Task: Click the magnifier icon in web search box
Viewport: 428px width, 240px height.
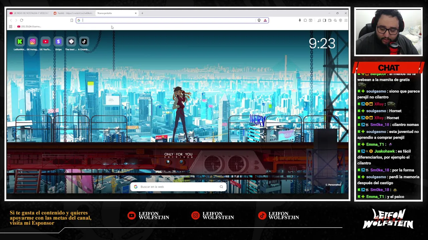Action: [x=221, y=187]
